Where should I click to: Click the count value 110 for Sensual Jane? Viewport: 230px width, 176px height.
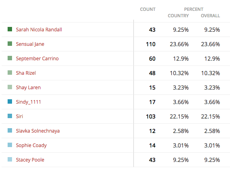tap(151, 44)
